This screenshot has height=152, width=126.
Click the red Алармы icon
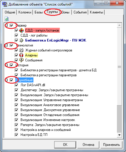[x=21, y=55]
